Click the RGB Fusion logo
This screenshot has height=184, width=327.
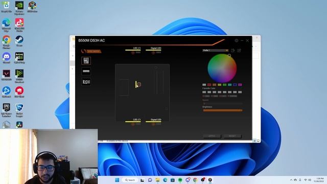[x=91, y=51]
